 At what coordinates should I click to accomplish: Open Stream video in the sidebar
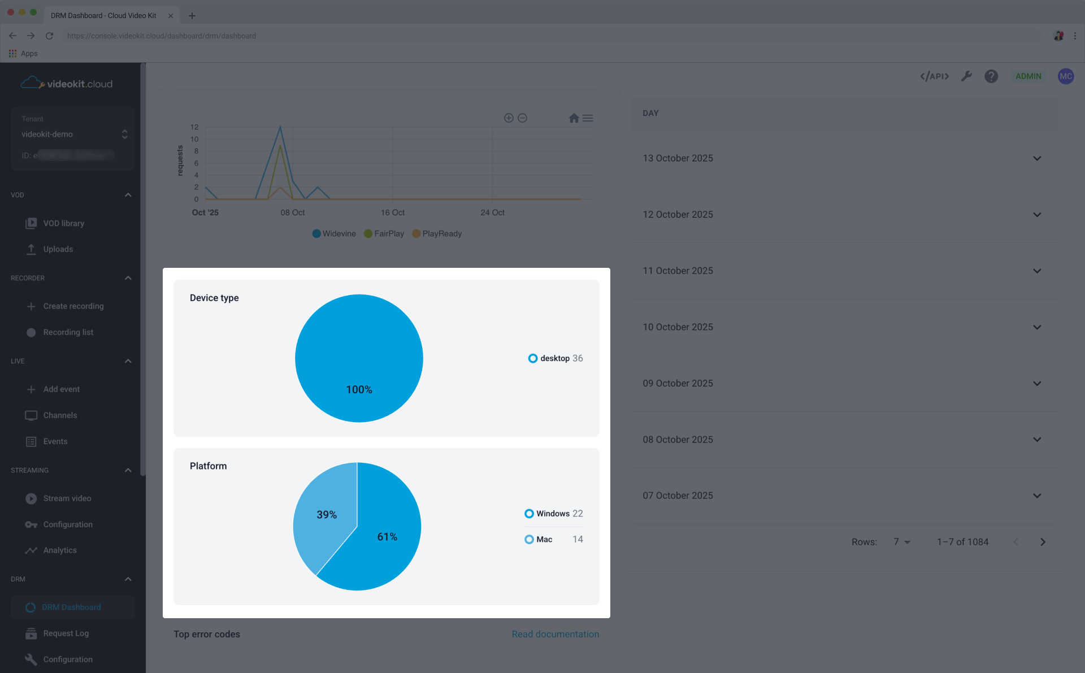pyautogui.click(x=67, y=498)
